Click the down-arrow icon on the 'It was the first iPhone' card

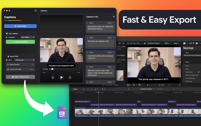tap(87, 52)
